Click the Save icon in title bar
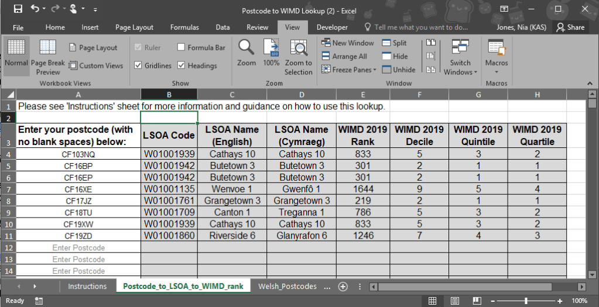The image size is (599, 307). [18, 9]
